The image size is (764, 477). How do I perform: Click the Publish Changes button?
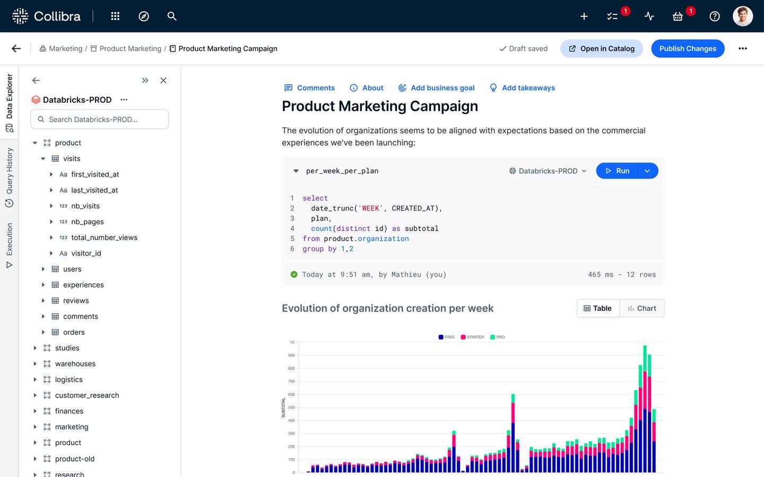pyautogui.click(x=688, y=49)
